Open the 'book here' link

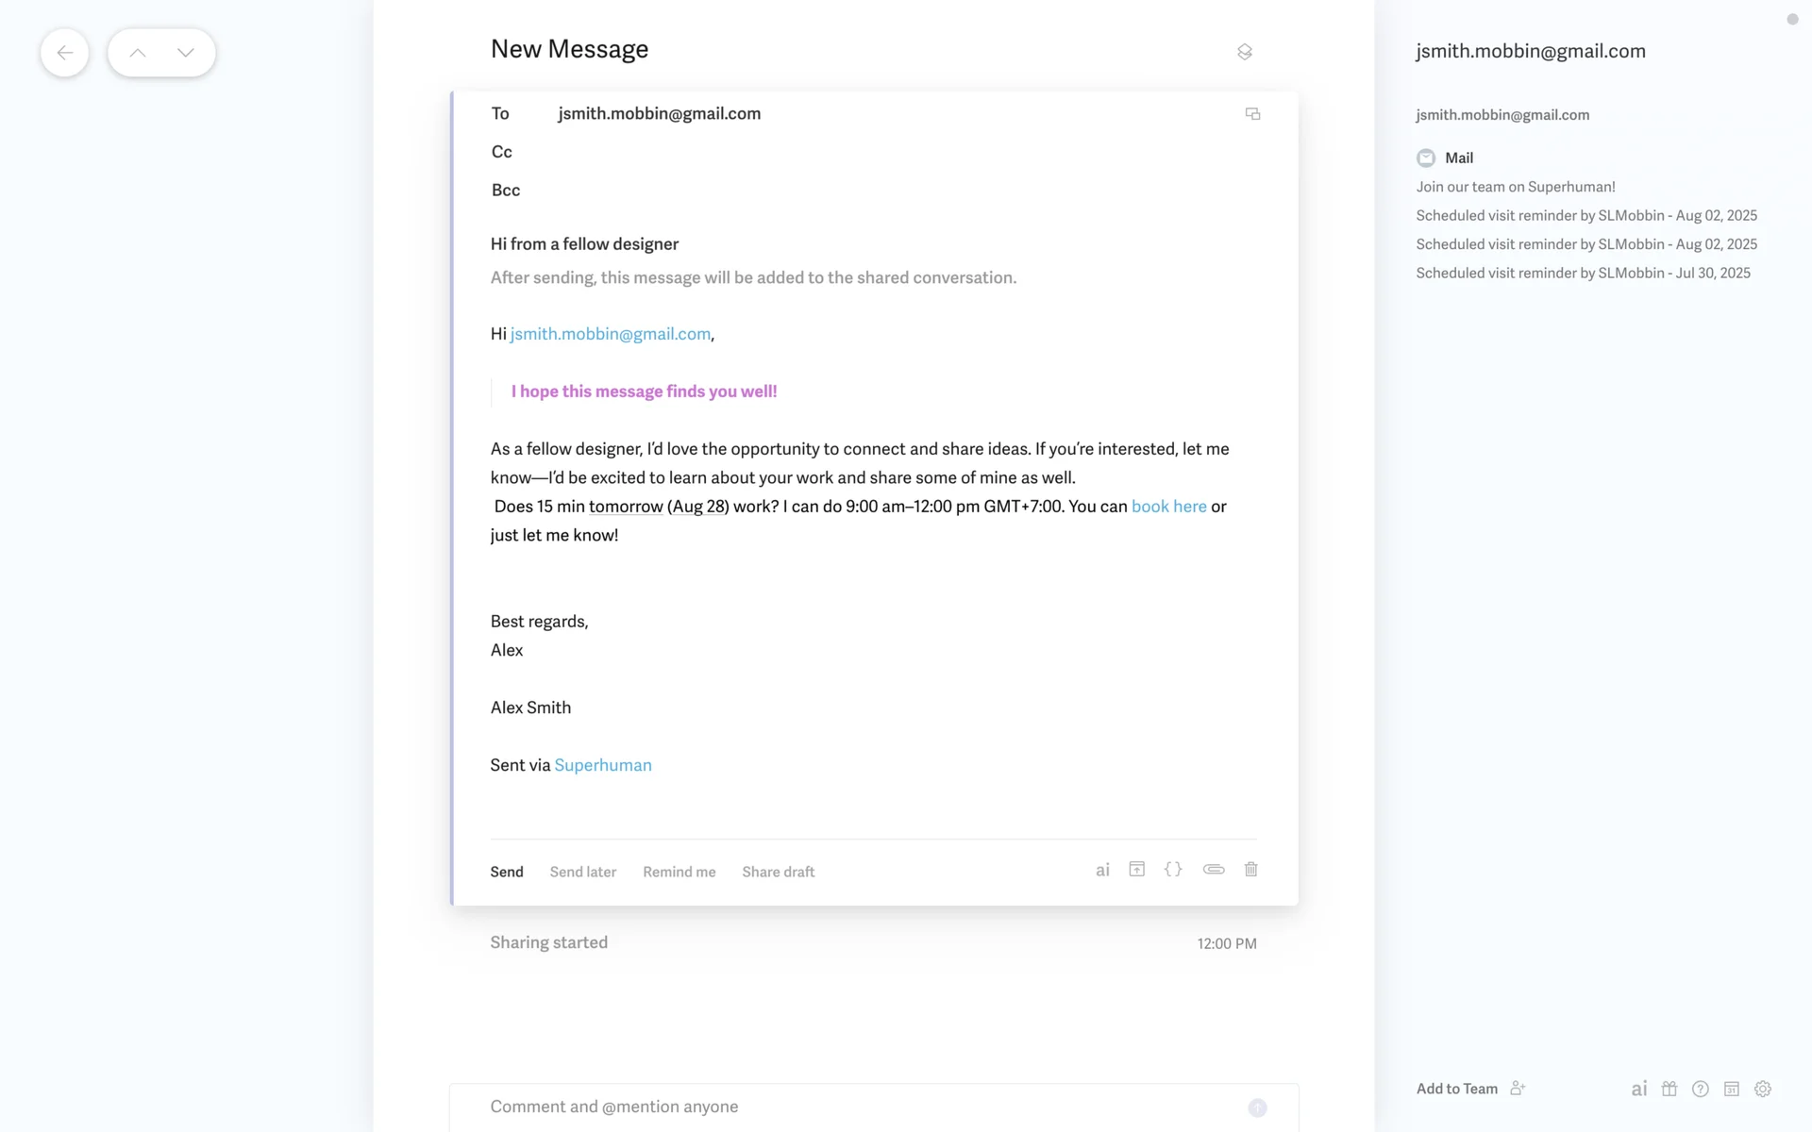click(x=1169, y=507)
